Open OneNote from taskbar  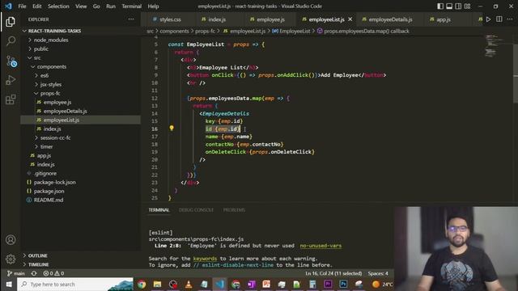click(x=251, y=284)
